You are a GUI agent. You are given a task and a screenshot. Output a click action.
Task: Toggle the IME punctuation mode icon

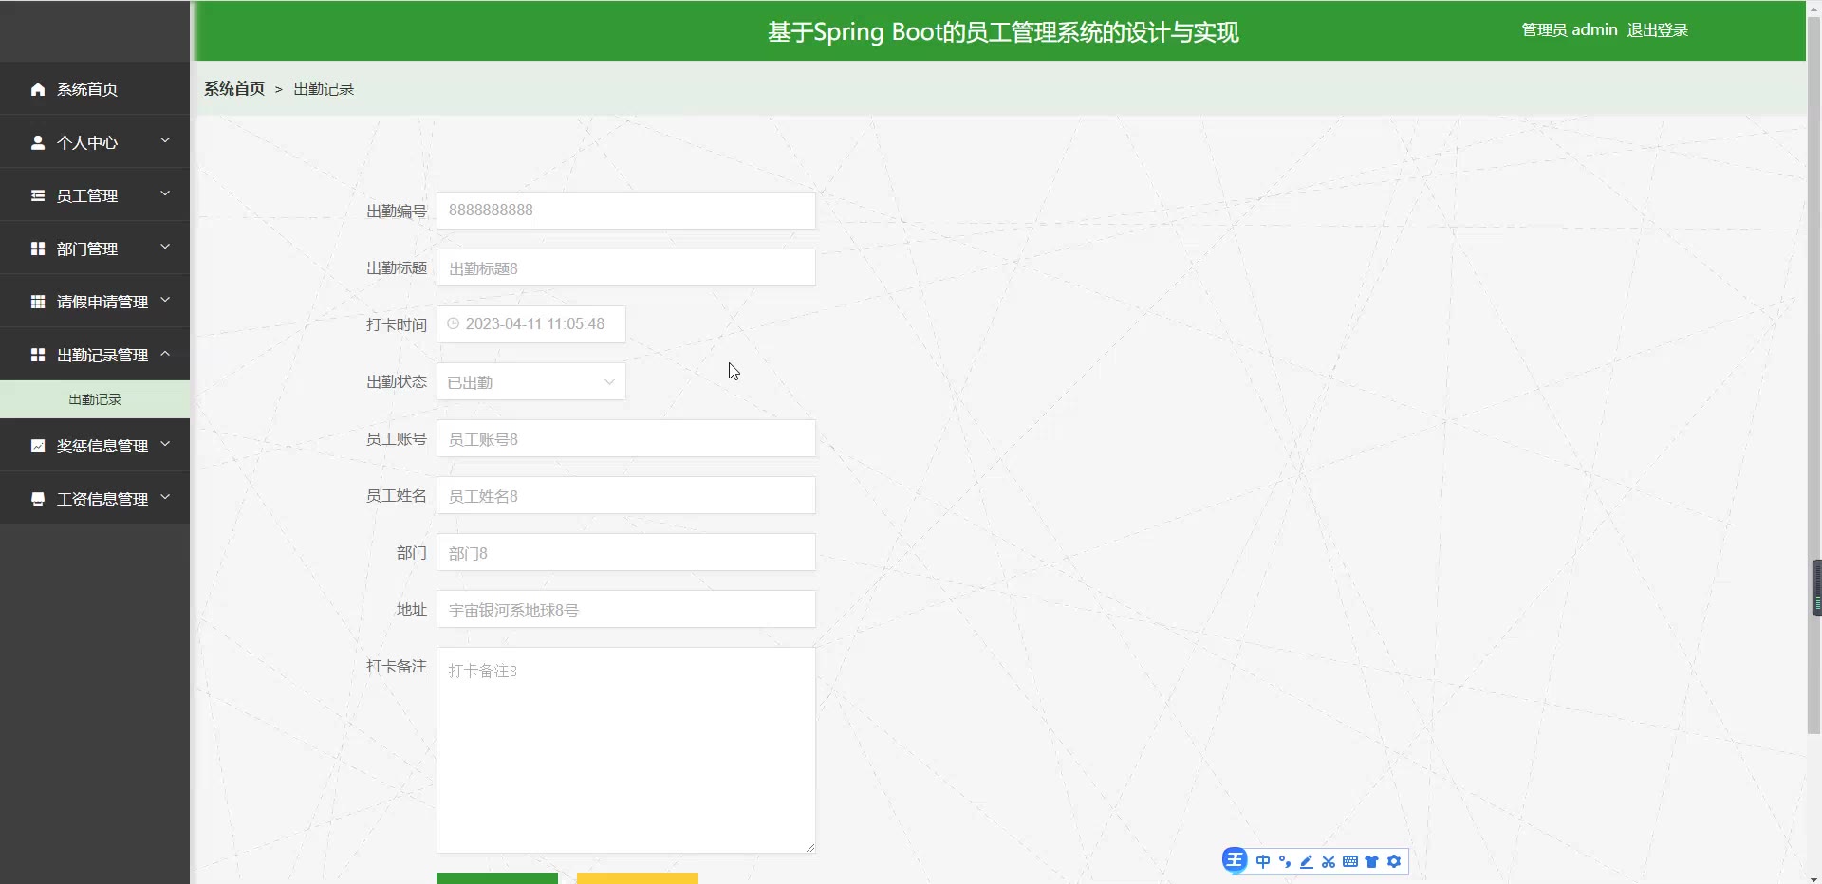[1285, 861]
